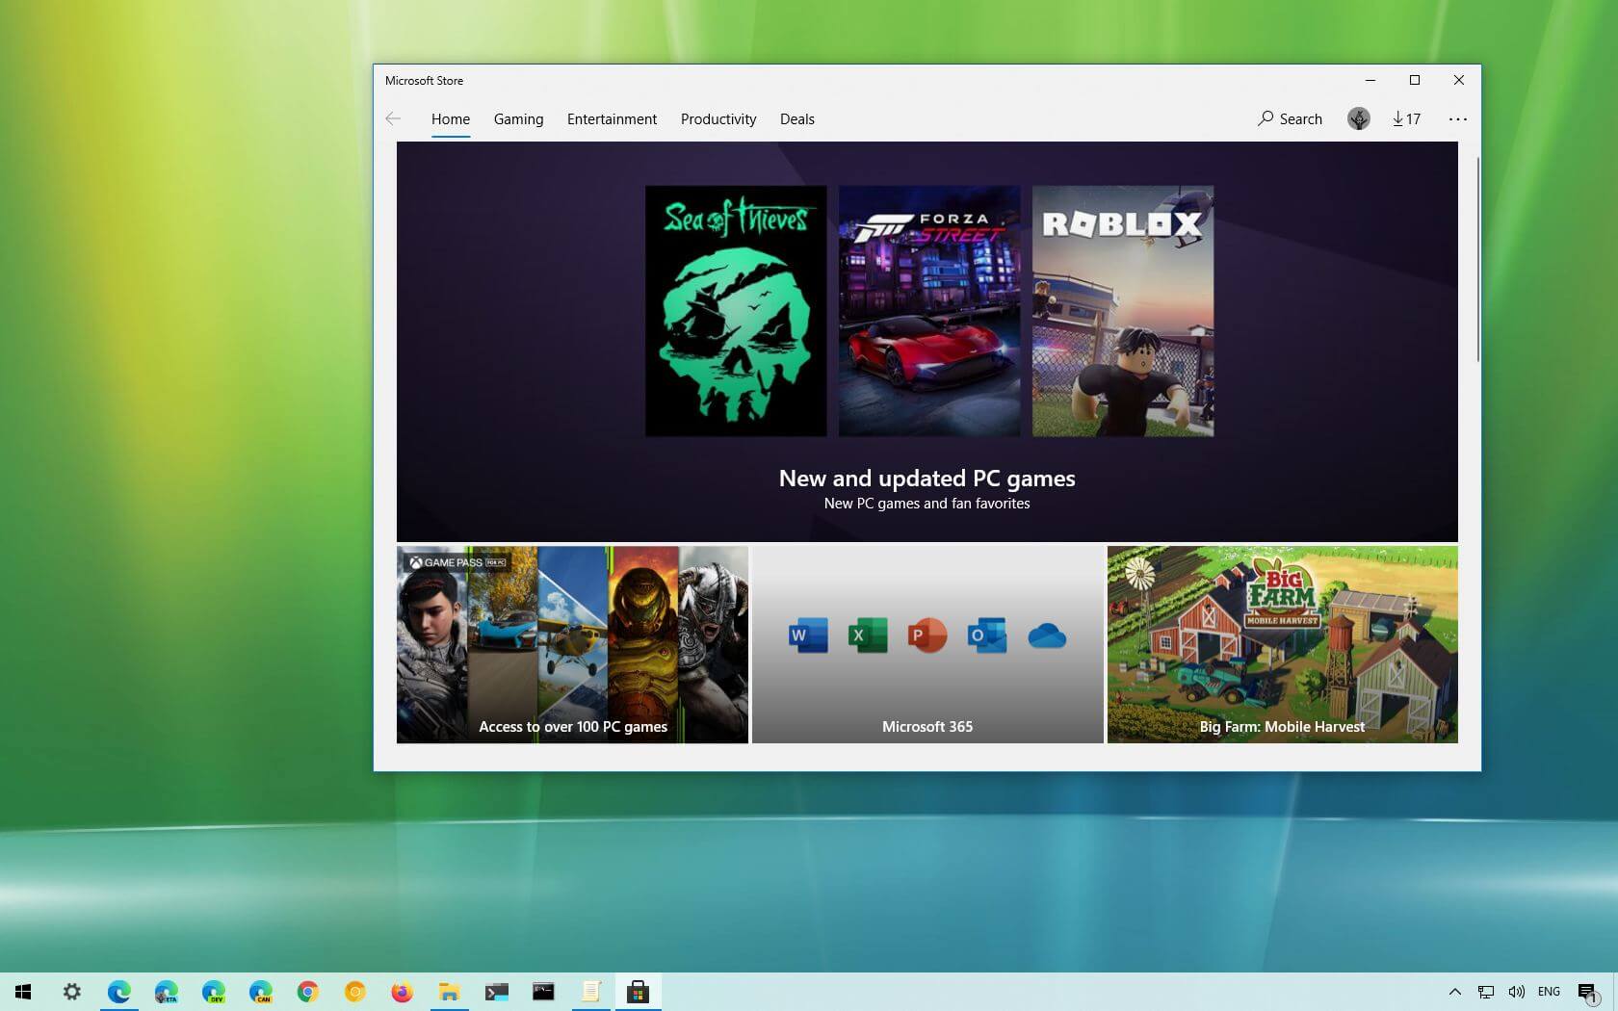Open Windows Settings from the taskbar
This screenshot has height=1011, width=1618.
coord(72,992)
